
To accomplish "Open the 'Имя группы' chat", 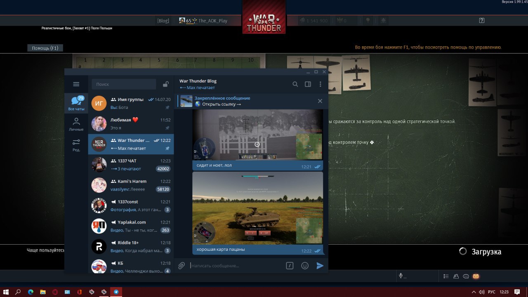I will point(131,103).
